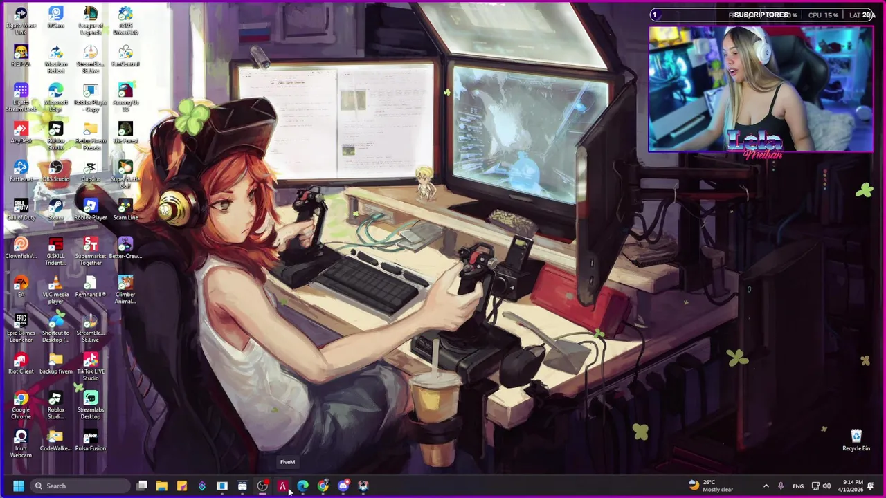Select the Riot Client desktop shortcut
Viewport: 886px width, 498px height.
[21, 364]
